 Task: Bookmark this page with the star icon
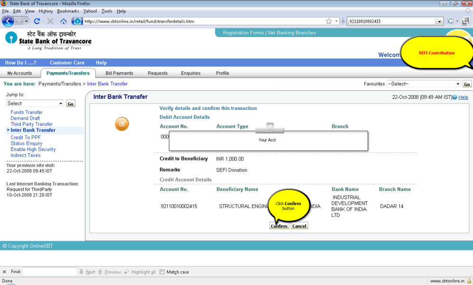point(329,21)
